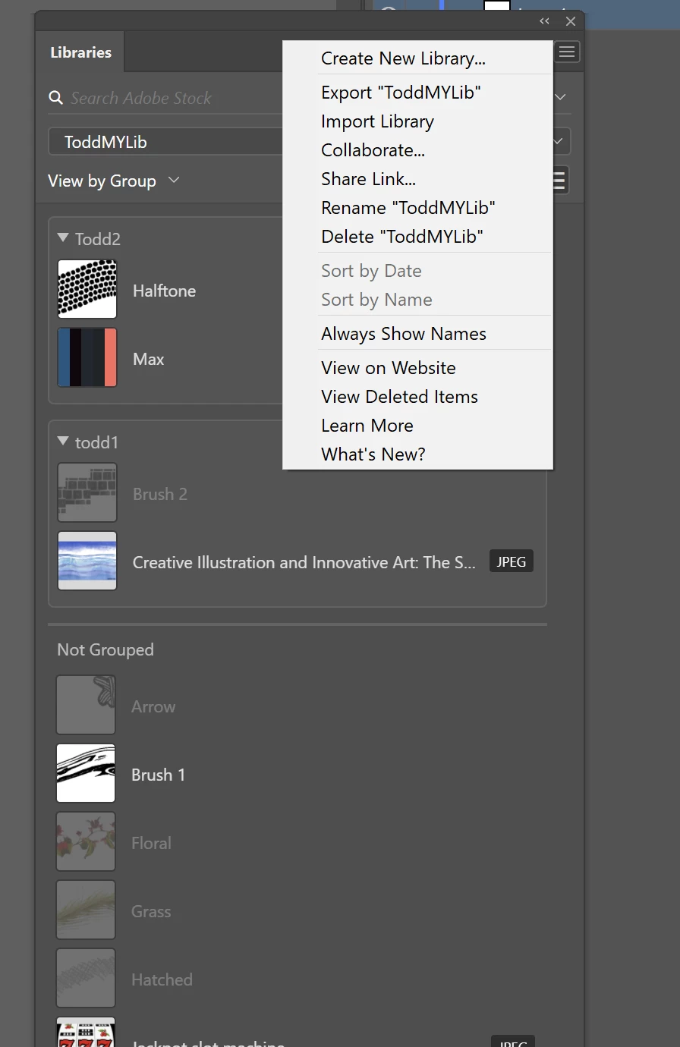Viewport: 680px width, 1047px height.
Task: Click the Brush 2 item name
Action: (x=159, y=494)
